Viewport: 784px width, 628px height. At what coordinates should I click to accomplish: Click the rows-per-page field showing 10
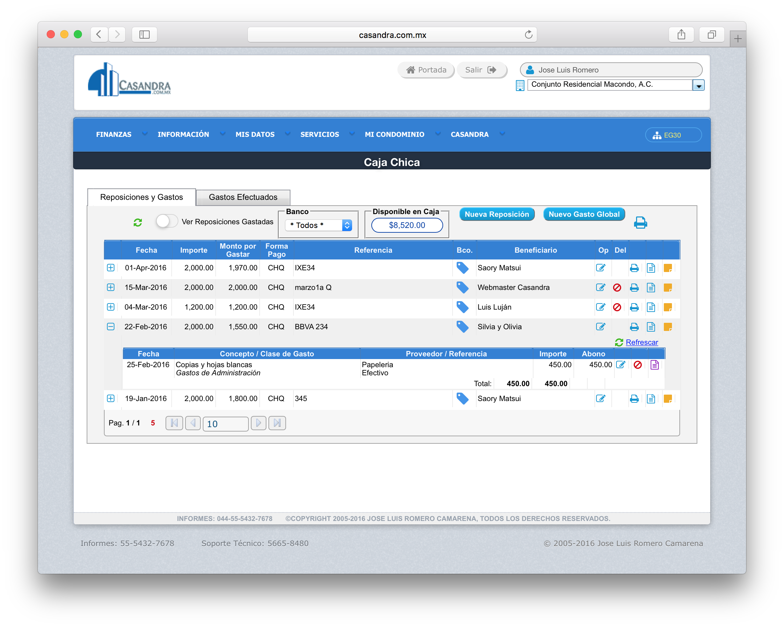(225, 424)
